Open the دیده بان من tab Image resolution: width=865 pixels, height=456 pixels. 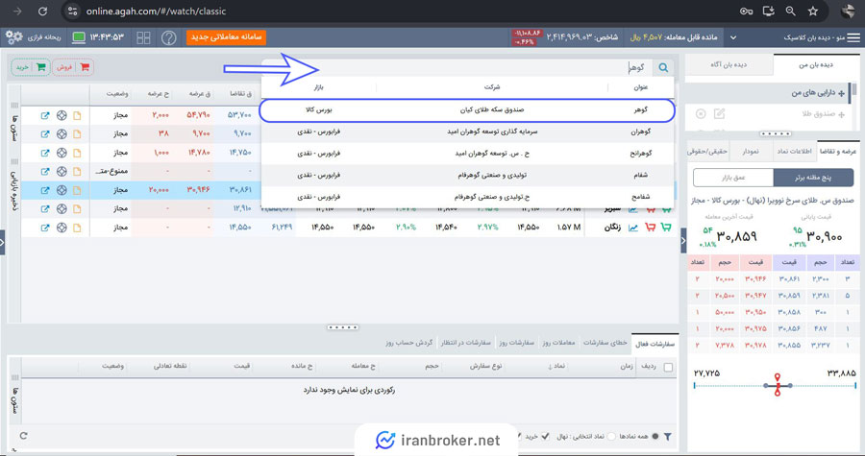pos(816,65)
